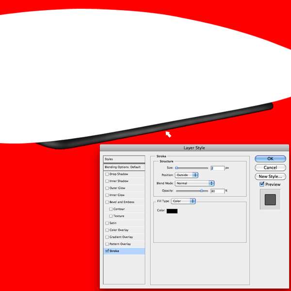This screenshot has width=291, height=291.
Task: Expand the Fill Type dropdown
Action: pyautogui.click(x=183, y=201)
